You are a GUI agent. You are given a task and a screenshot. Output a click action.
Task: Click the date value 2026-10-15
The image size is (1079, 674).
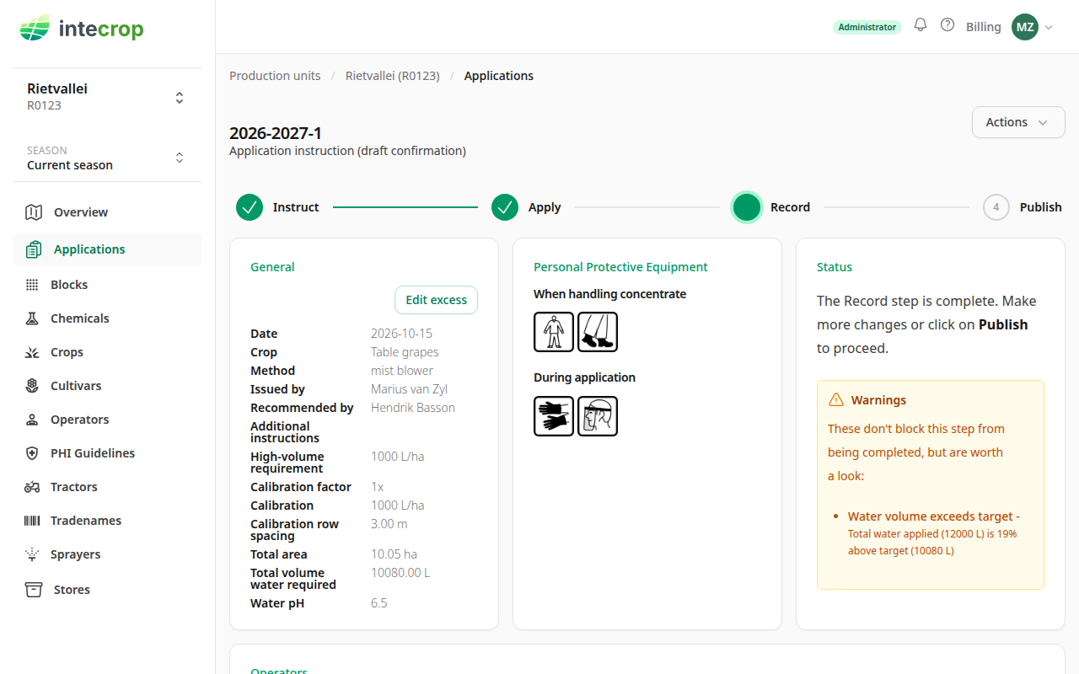[x=401, y=334]
